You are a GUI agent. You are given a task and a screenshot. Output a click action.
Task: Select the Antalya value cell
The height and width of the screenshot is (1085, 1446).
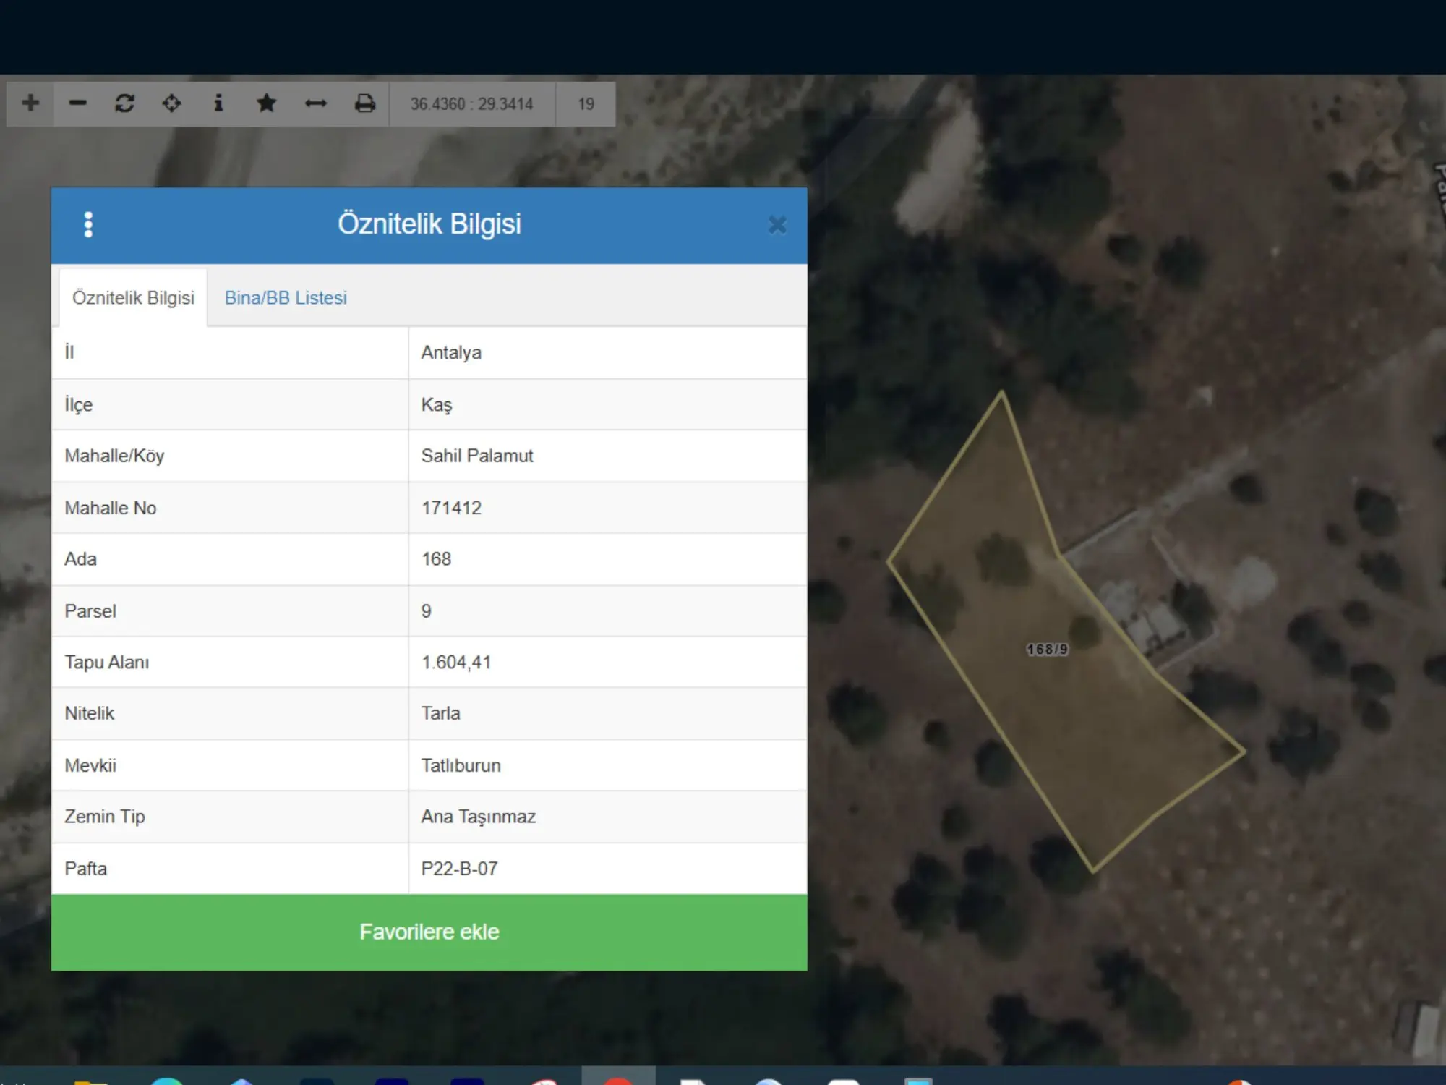coord(607,352)
